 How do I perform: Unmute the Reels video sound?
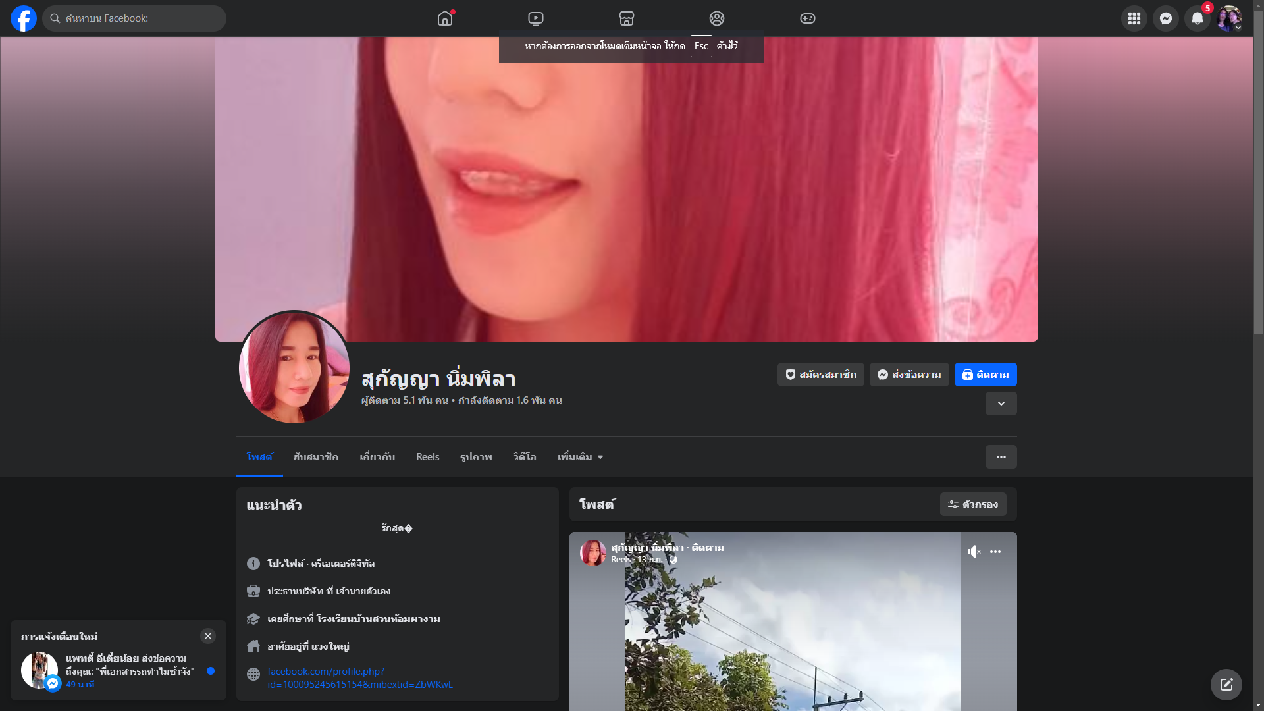pyautogui.click(x=974, y=552)
